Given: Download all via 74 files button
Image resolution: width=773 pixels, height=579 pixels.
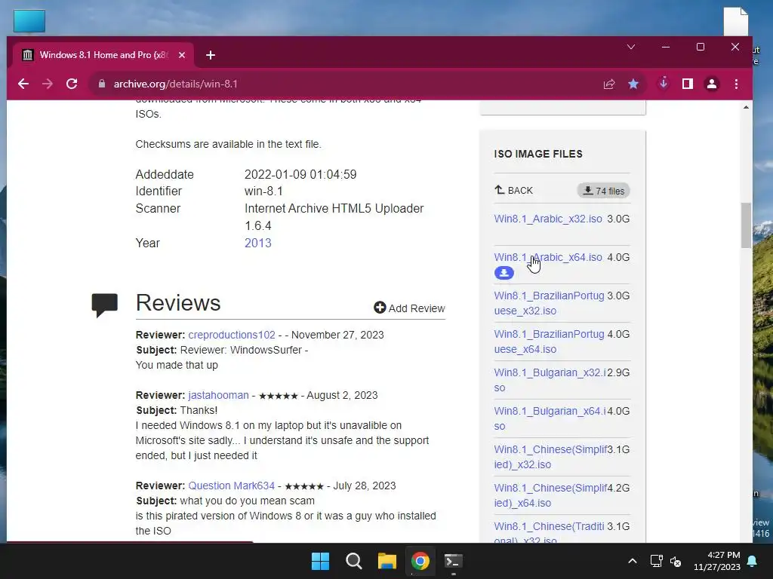Looking at the screenshot, I should tap(603, 191).
